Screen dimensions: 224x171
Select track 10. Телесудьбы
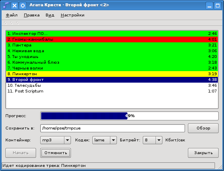(112, 85)
